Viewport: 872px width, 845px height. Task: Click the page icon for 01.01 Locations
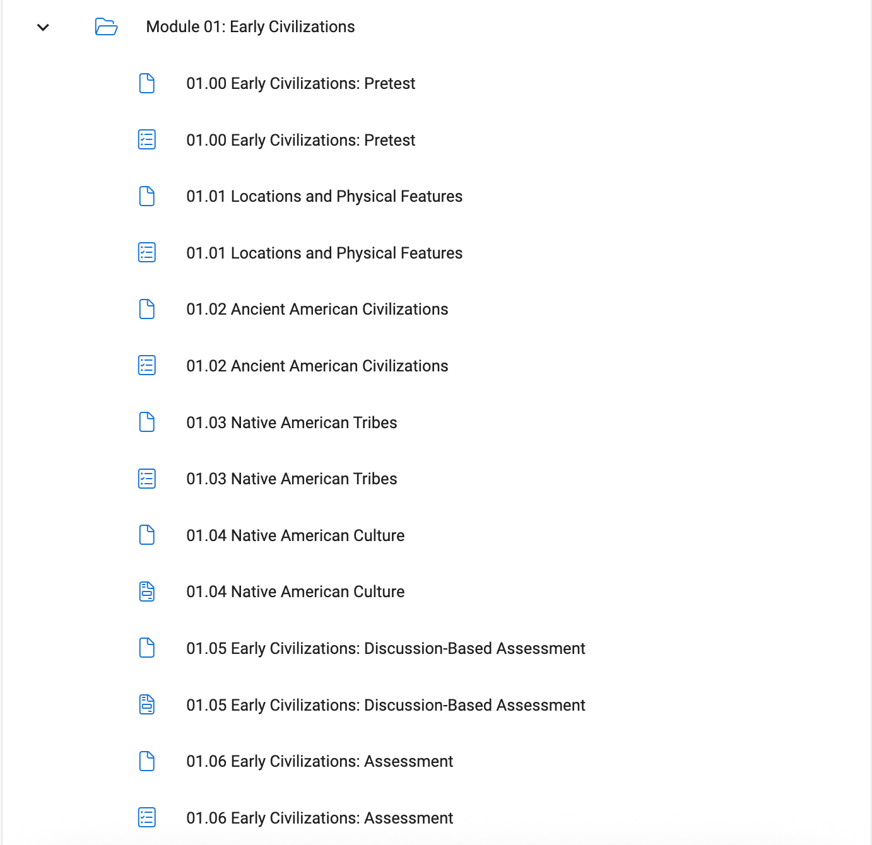(x=147, y=196)
